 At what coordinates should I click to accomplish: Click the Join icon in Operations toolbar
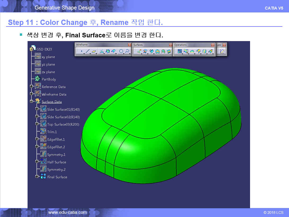(180, 51)
